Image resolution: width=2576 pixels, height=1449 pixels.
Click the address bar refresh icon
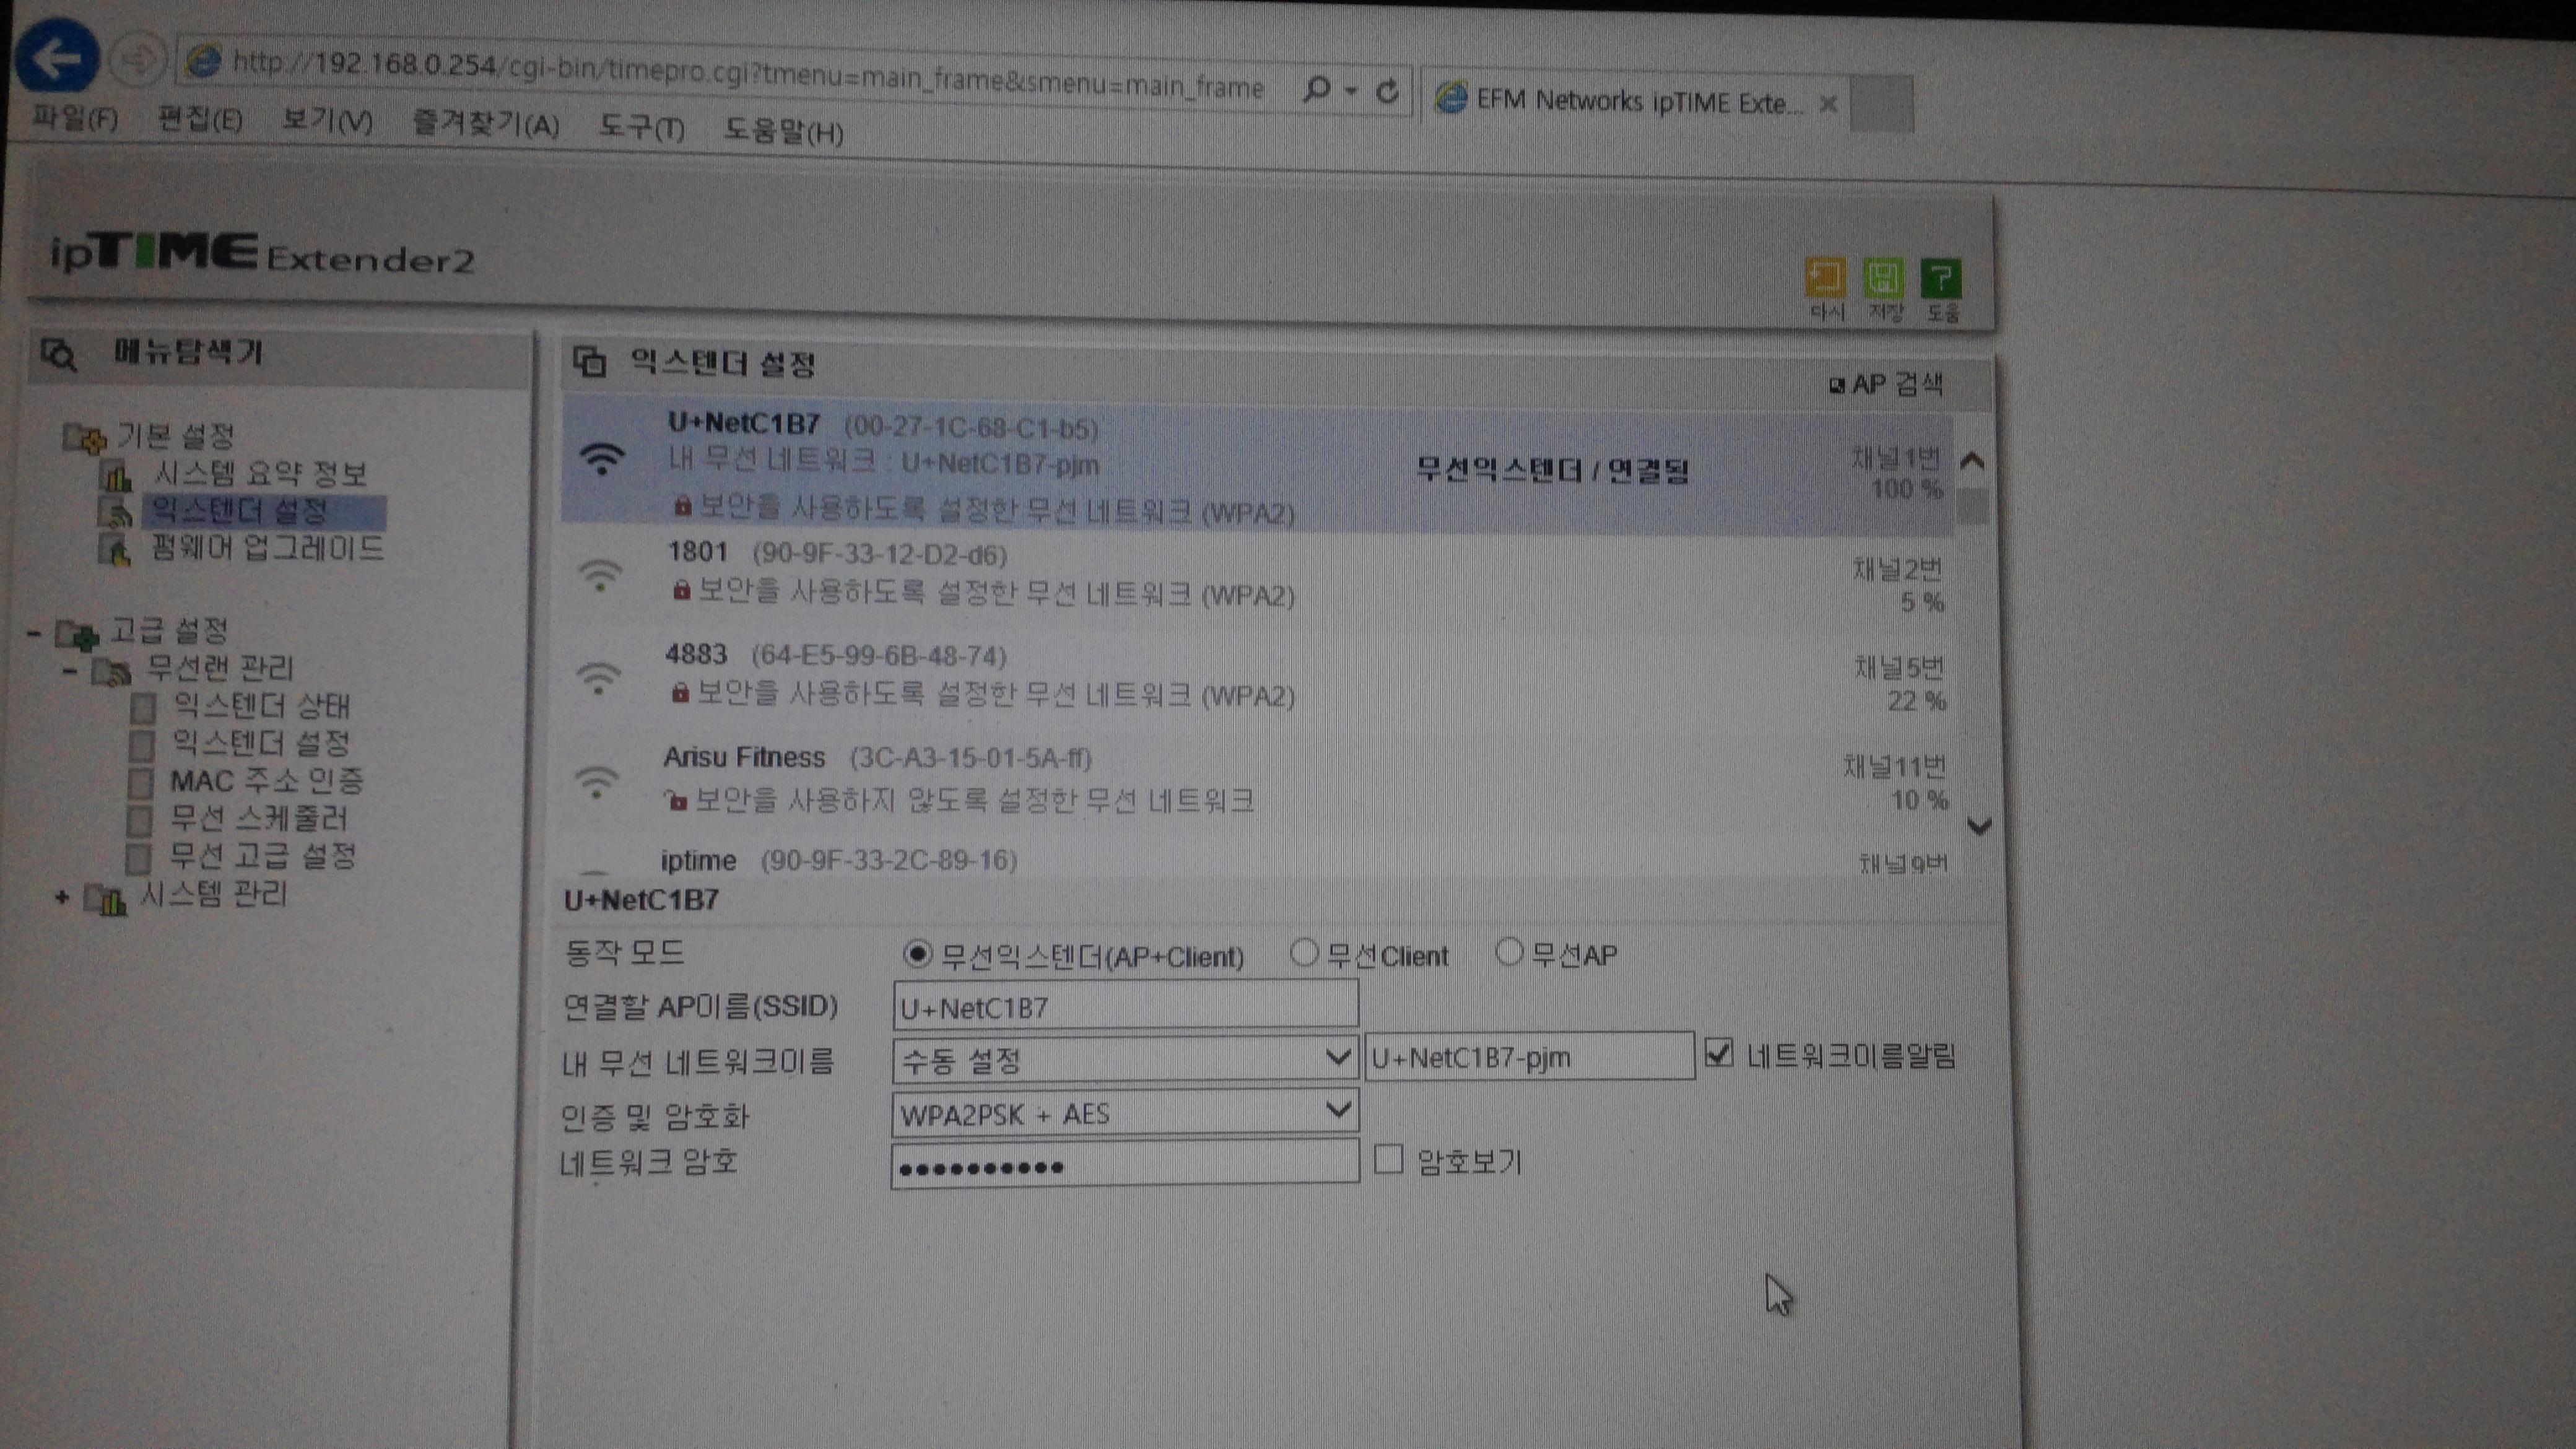pyautogui.click(x=1387, y=92)
